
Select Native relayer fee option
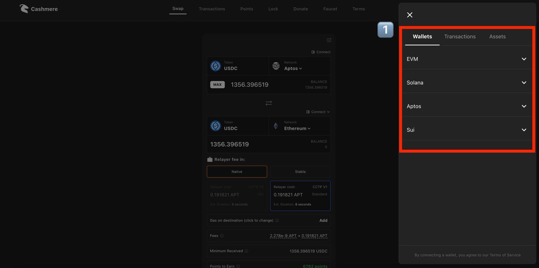[x=237, y=172]
